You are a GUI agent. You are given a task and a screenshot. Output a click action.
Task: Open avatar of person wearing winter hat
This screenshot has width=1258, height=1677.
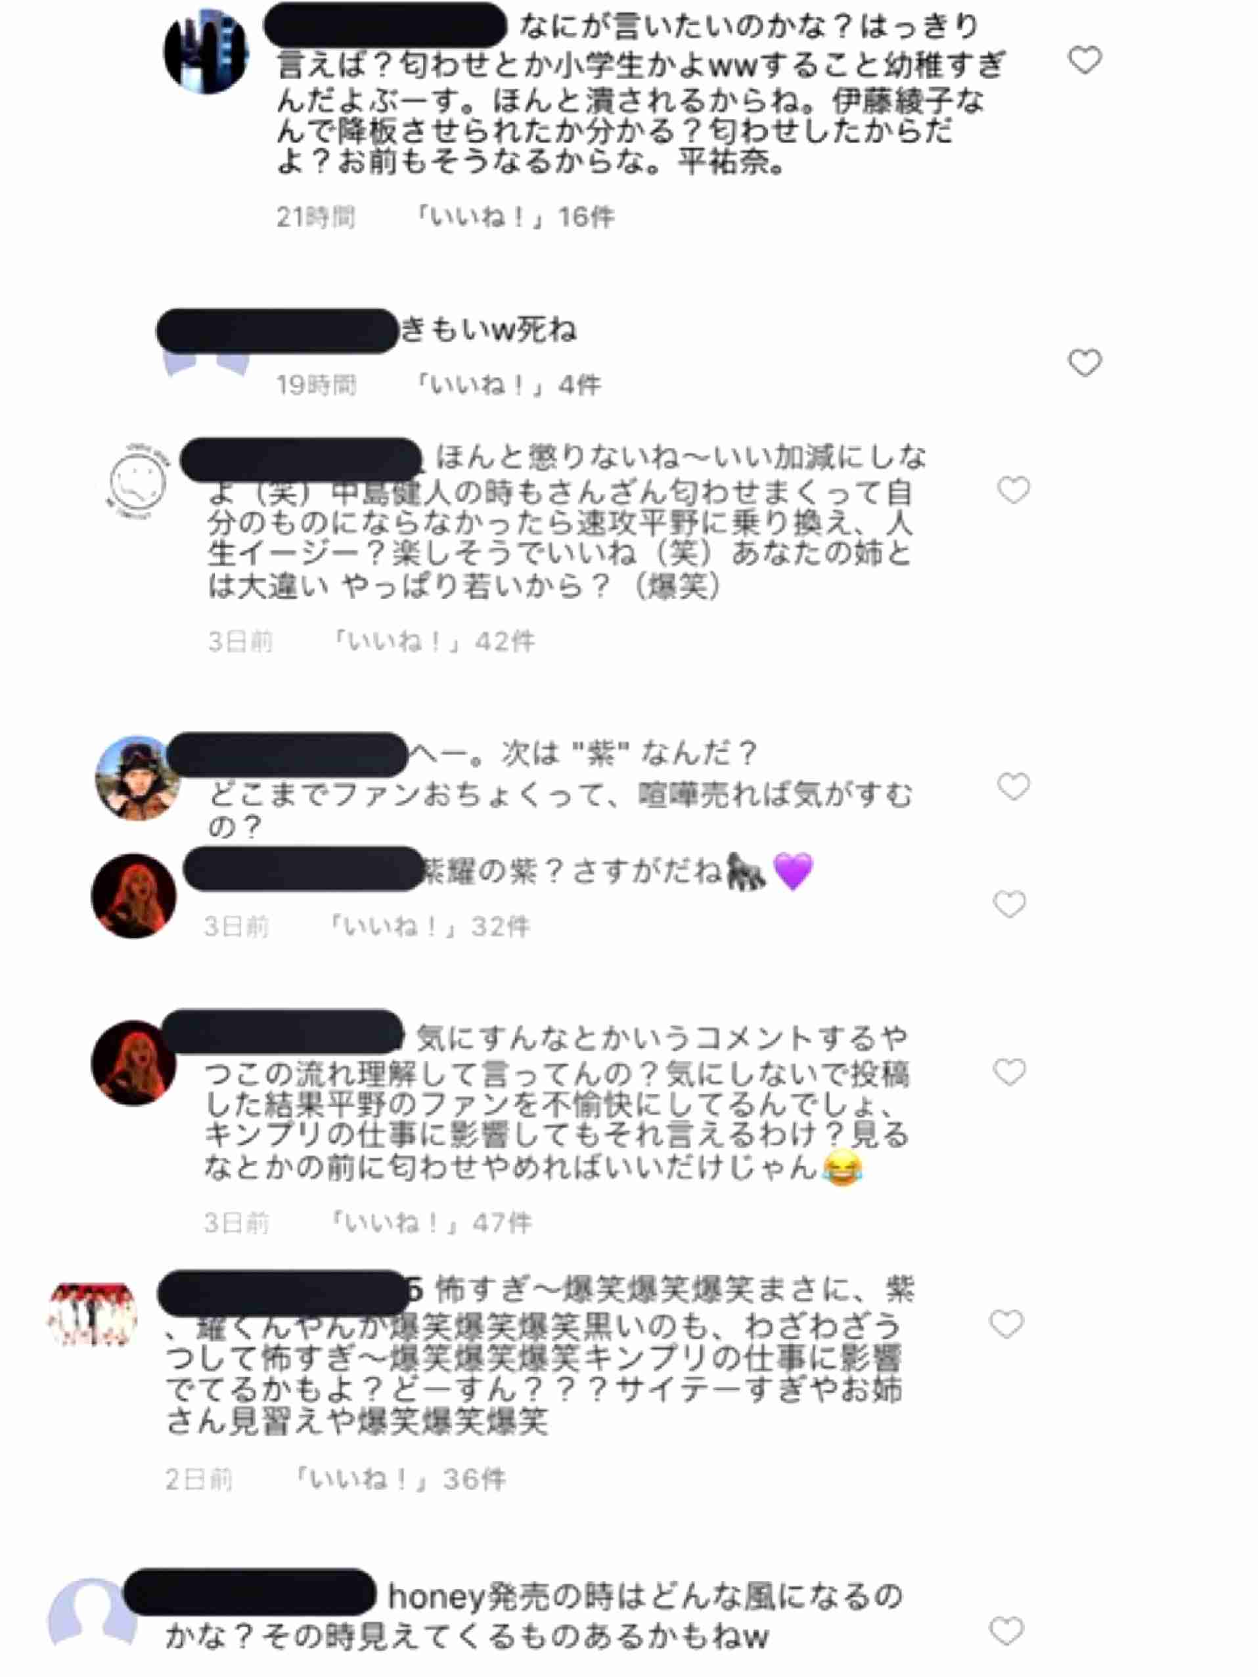pyautogui.click(x=137, y=778)
